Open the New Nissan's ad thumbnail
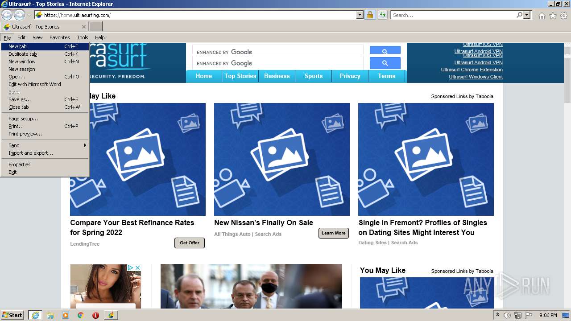Image resolution: width=571 pixels, height=321 pixels. [x=282, y=160]
